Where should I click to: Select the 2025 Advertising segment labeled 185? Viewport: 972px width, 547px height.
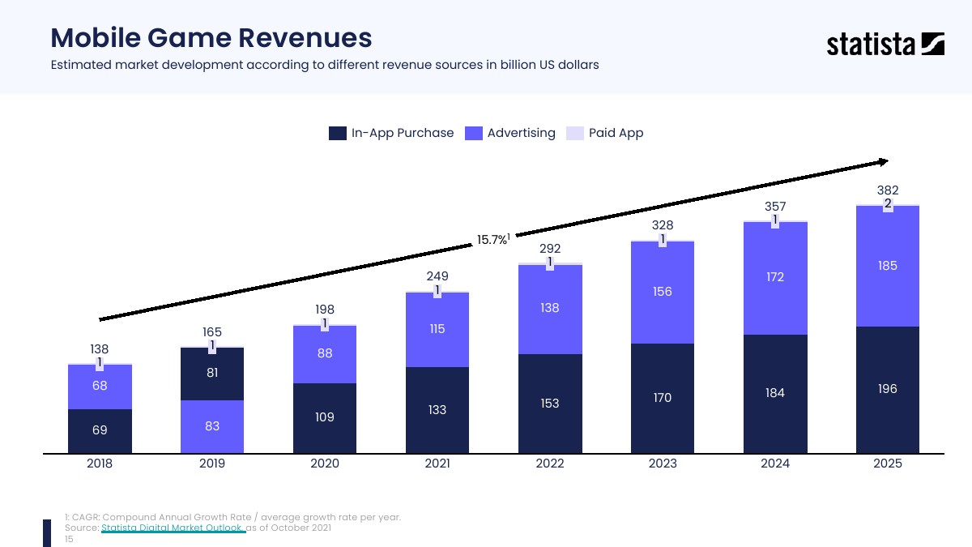pos(888,266)
